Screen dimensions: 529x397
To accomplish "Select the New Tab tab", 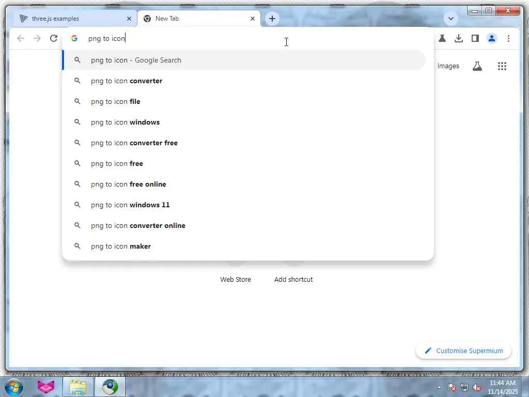I will pos(199,19).
